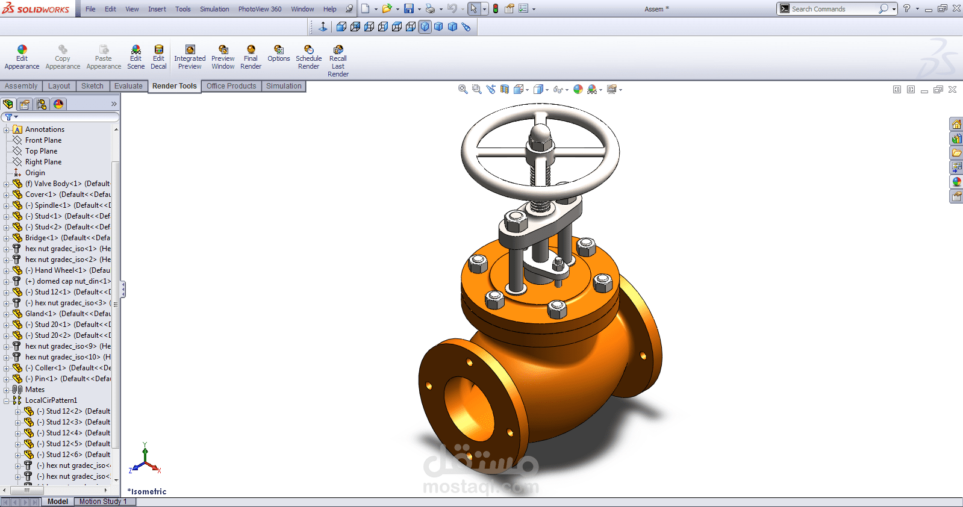963x507 pixels.
Task: Click the Edit Appearance tool
Action: pos(22,57)
